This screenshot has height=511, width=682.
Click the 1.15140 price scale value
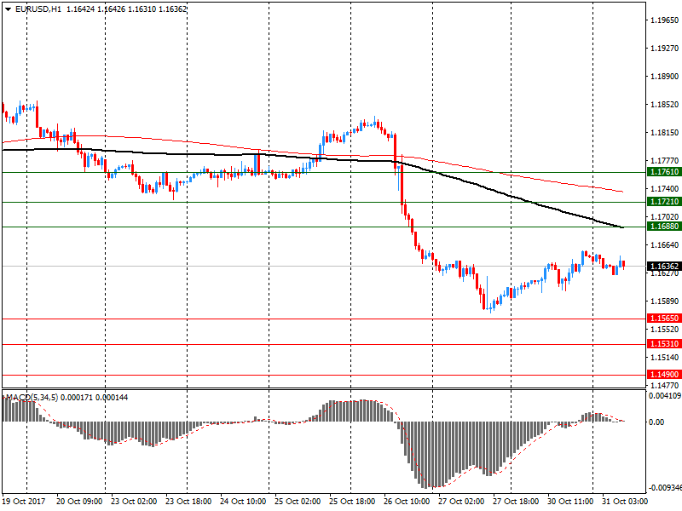point(665,357)
